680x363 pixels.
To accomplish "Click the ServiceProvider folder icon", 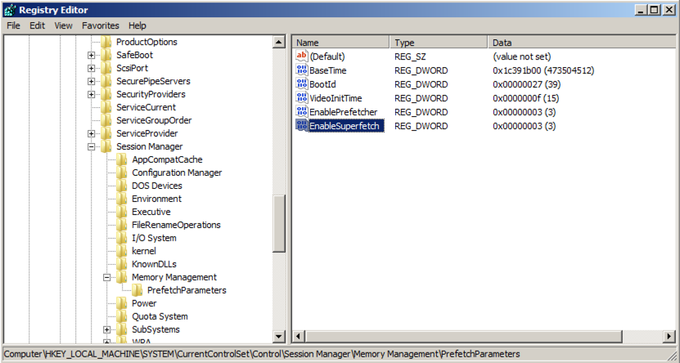I will click(106, 133).
